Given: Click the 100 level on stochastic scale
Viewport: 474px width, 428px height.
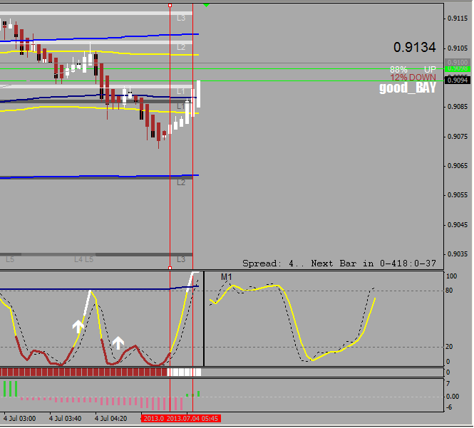Looking at the screenshot, I should pyautogui.click(x=451, y=276).
